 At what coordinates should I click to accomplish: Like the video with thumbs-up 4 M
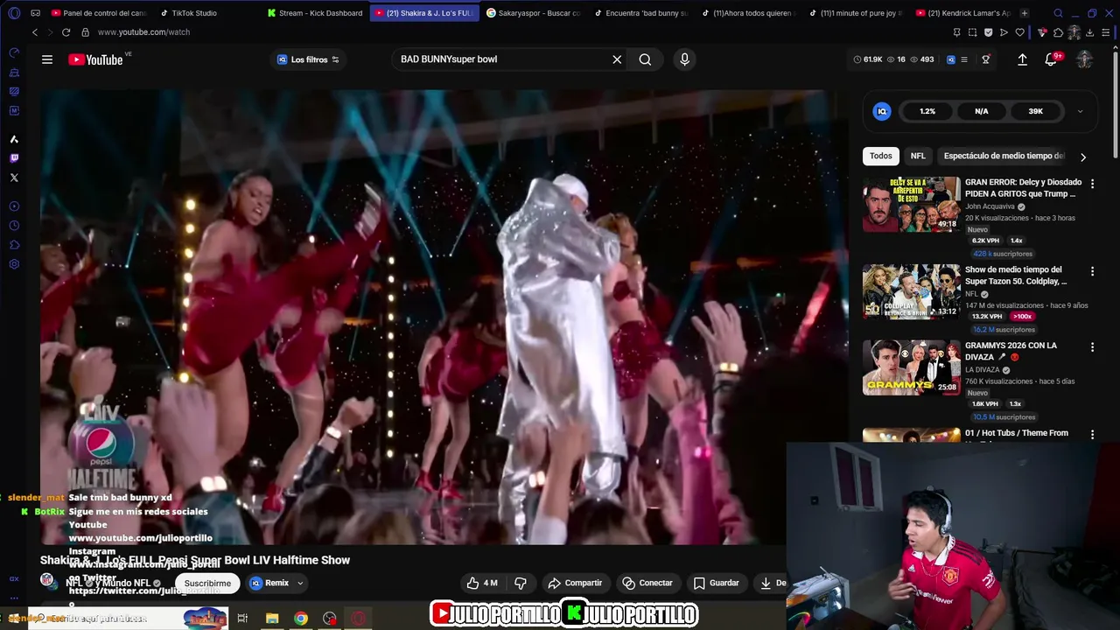(482, 583)
